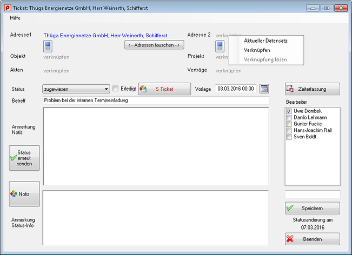Viewport: 352px width, 255px height.
Task: Select the greyed Verknüpfung lösen menu entry
Action: click(265, 59)
